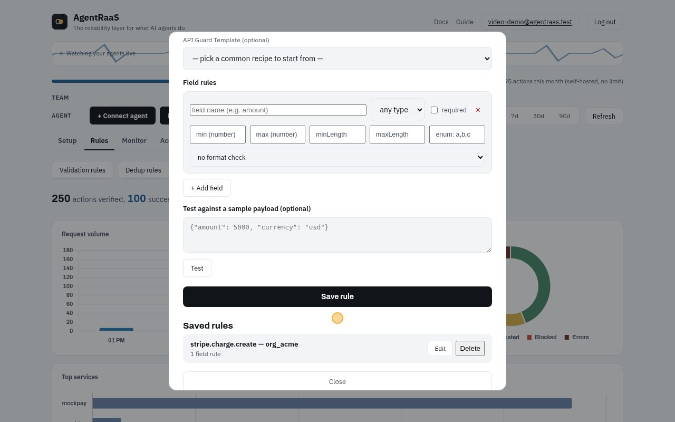Remove the field rule with the red ×

tap(478, 110)
